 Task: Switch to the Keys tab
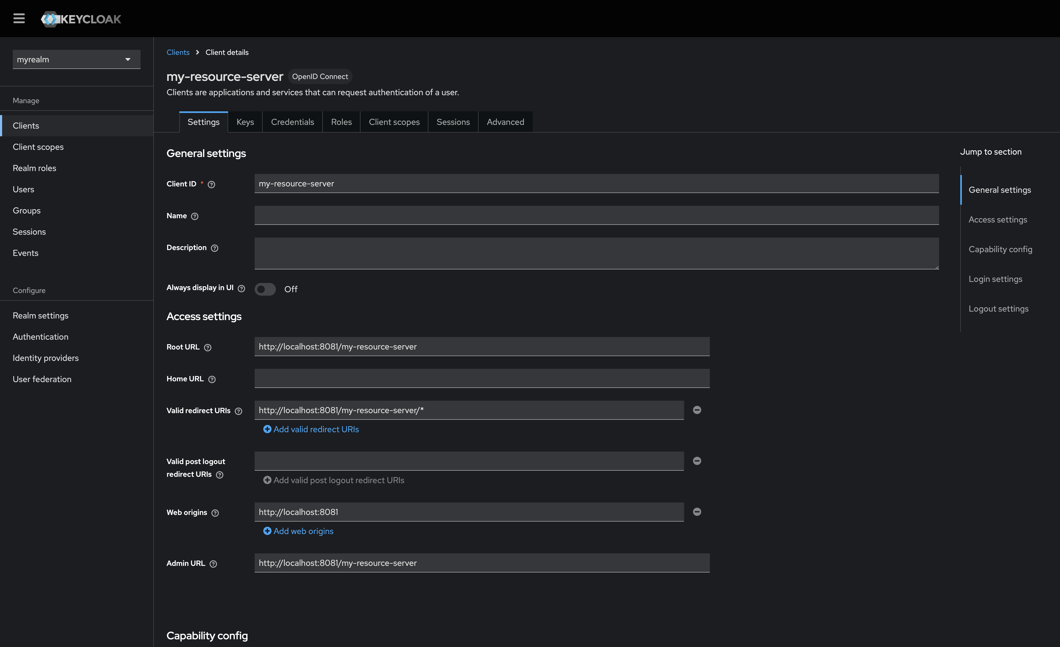245,122
